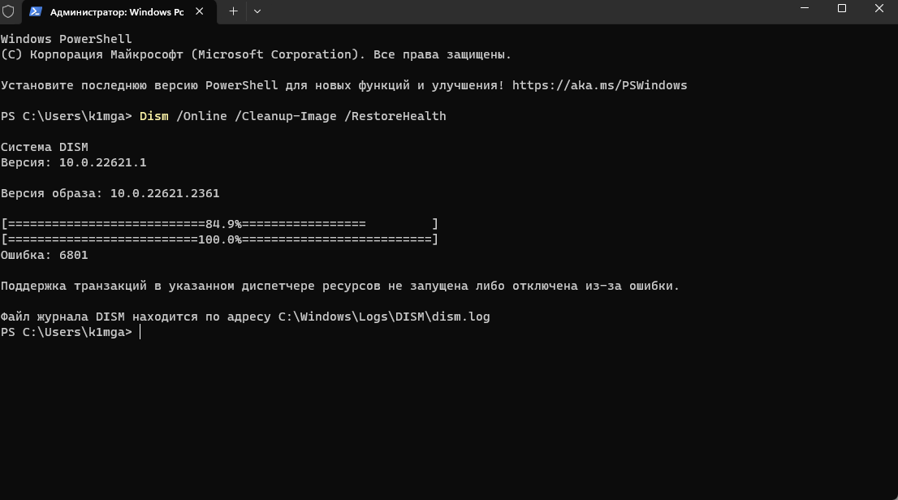
Task: Click the 100.0% progress bar line
Action: 219,239
